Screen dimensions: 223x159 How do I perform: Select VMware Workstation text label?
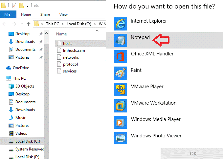(x=154, y=103)
